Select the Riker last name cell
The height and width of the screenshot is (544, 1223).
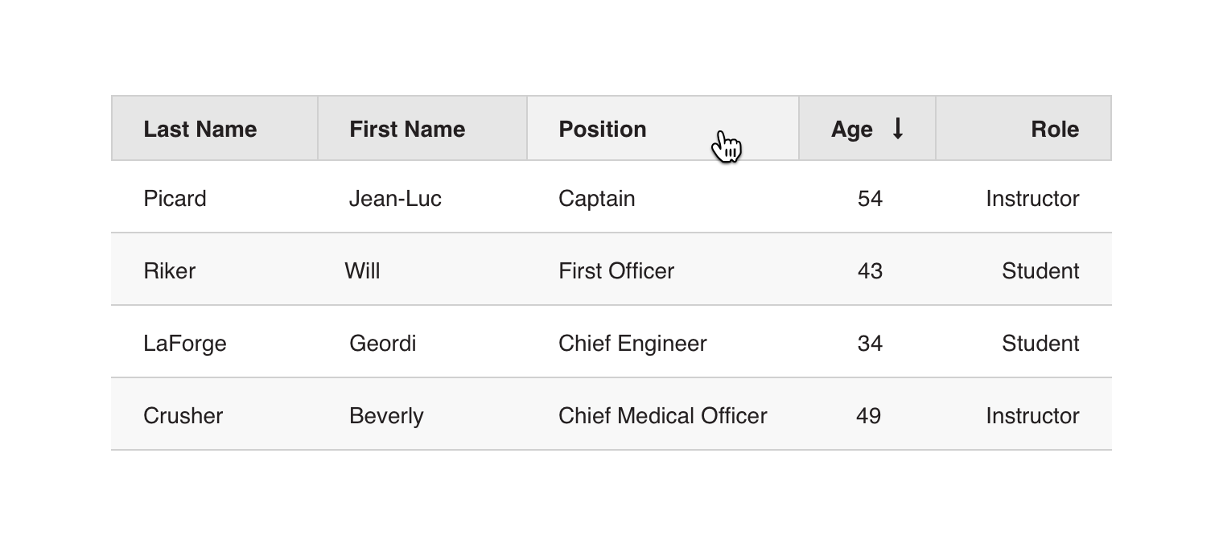point(169,271)
